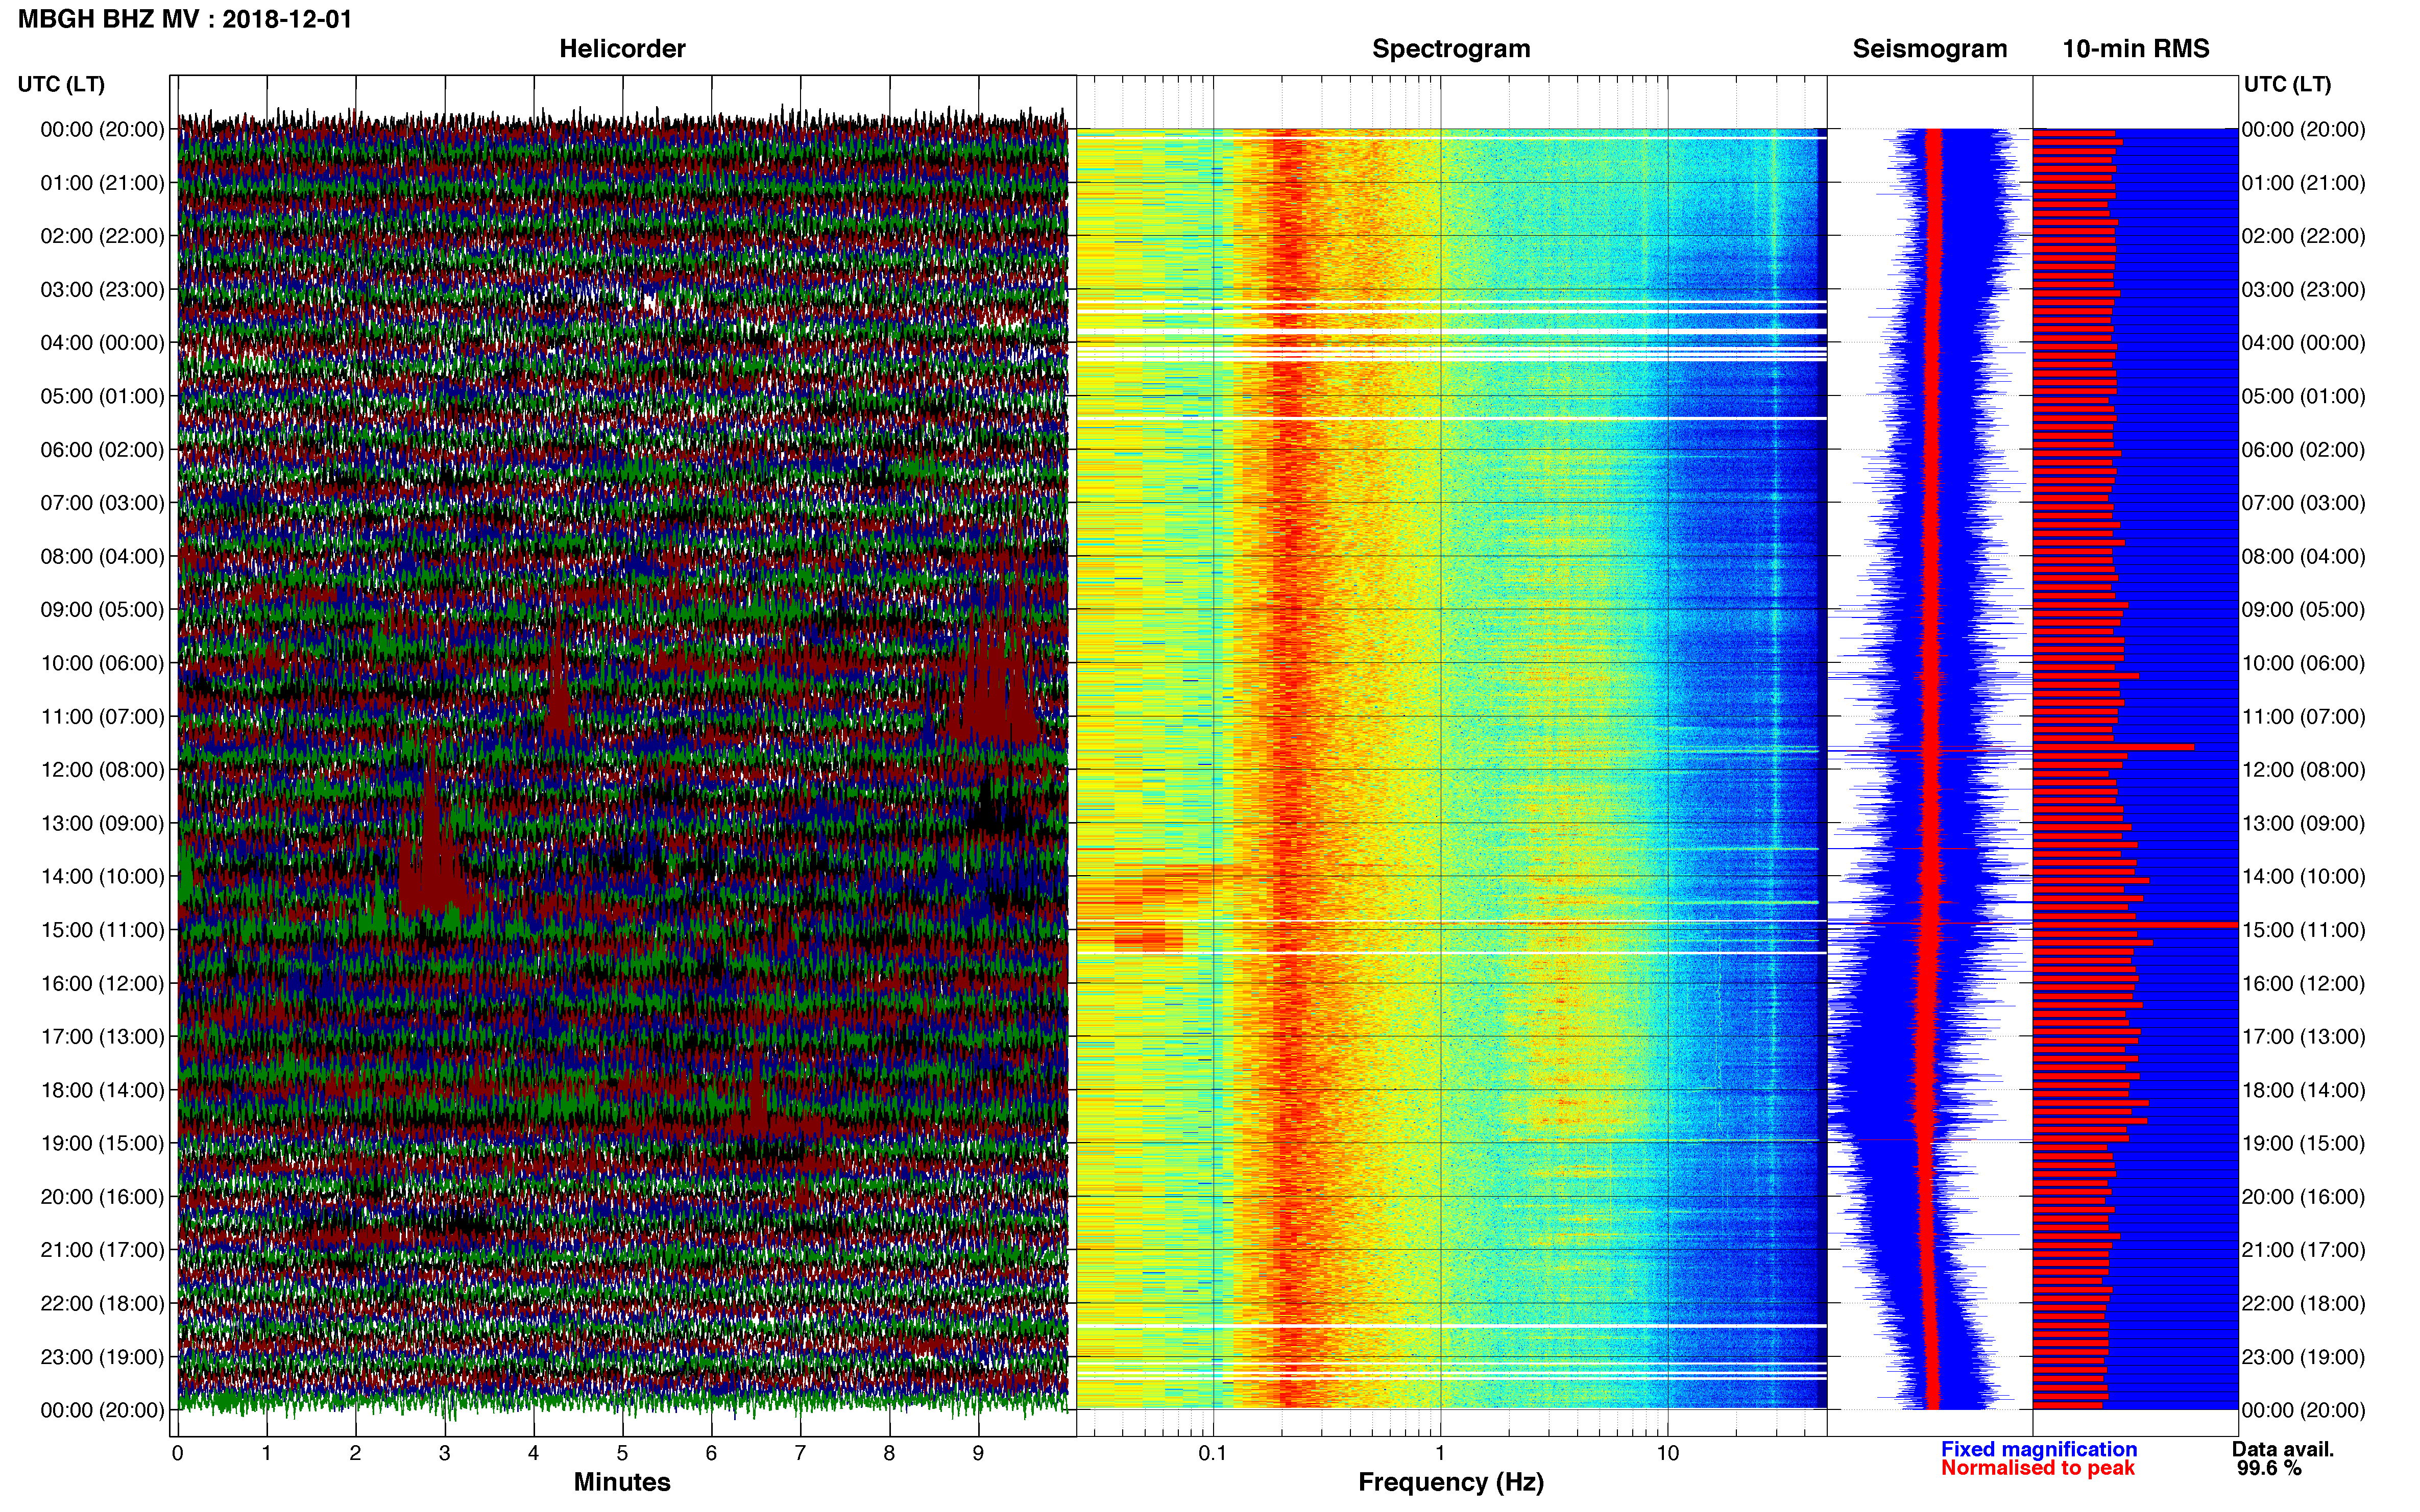Click left-axis label "18:00 (14:00)"
The image size is (2420, 1512).
[102, 1090]
